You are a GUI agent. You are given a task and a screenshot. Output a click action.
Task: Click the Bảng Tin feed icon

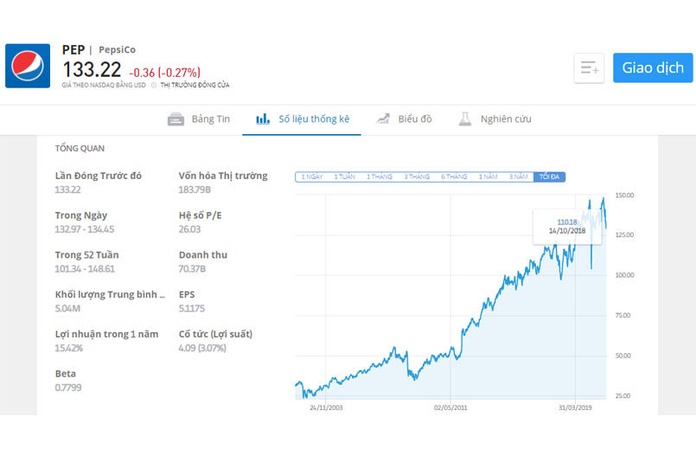(176, 119)
